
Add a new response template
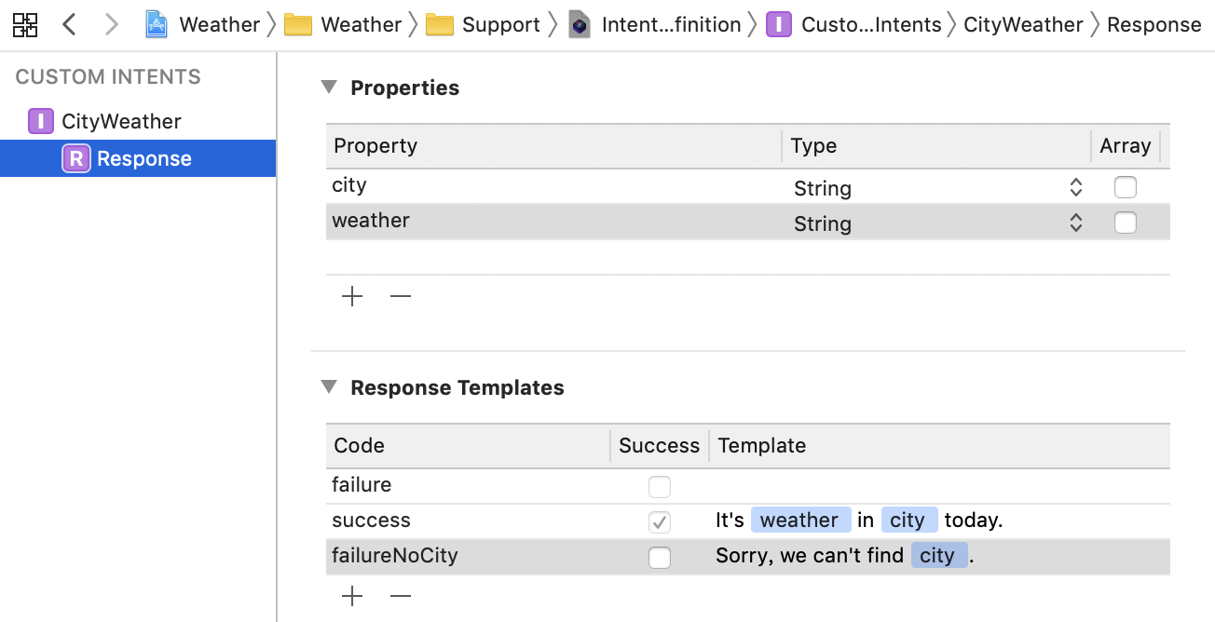(x=352, y=597)
